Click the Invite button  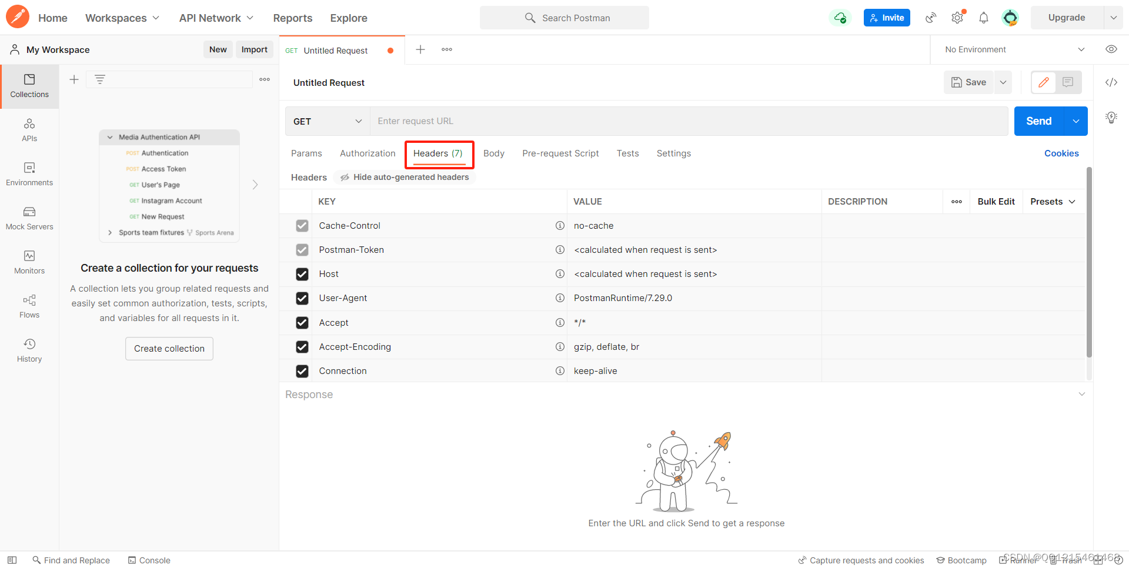tap(887, 18)
